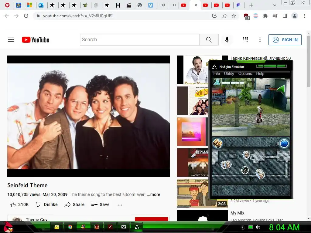Switch to the blue V icon tab

[151, 5]
